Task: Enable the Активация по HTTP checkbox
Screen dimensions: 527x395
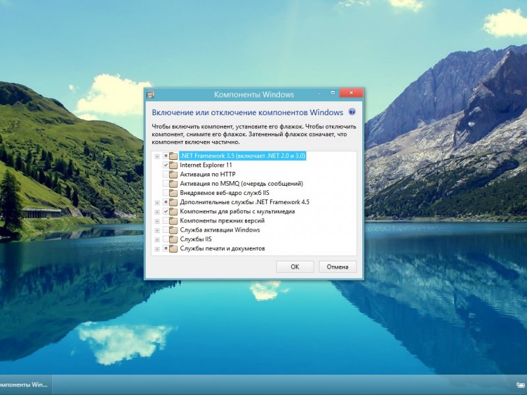Action: 166,174
